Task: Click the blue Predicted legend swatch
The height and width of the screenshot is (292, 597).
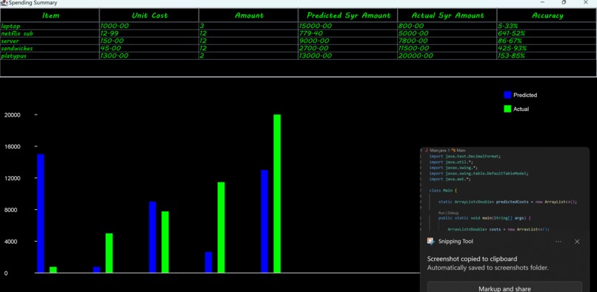Action: click(x=507, y=95)
